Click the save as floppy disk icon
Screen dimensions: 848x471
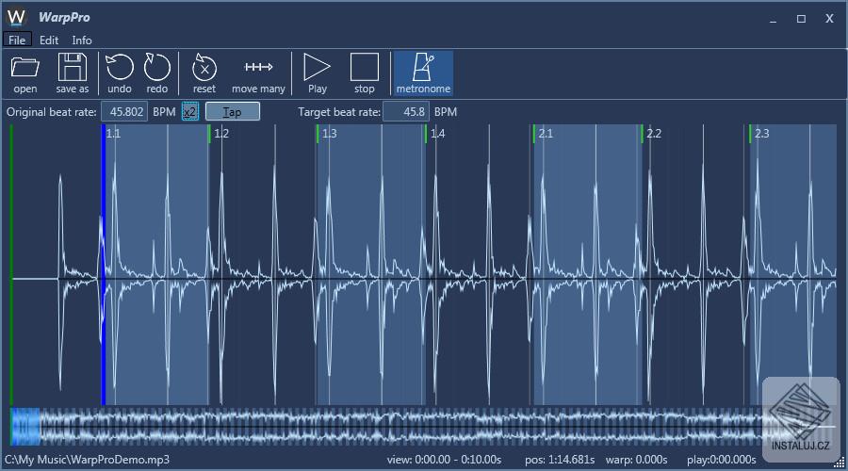[72, 73]
